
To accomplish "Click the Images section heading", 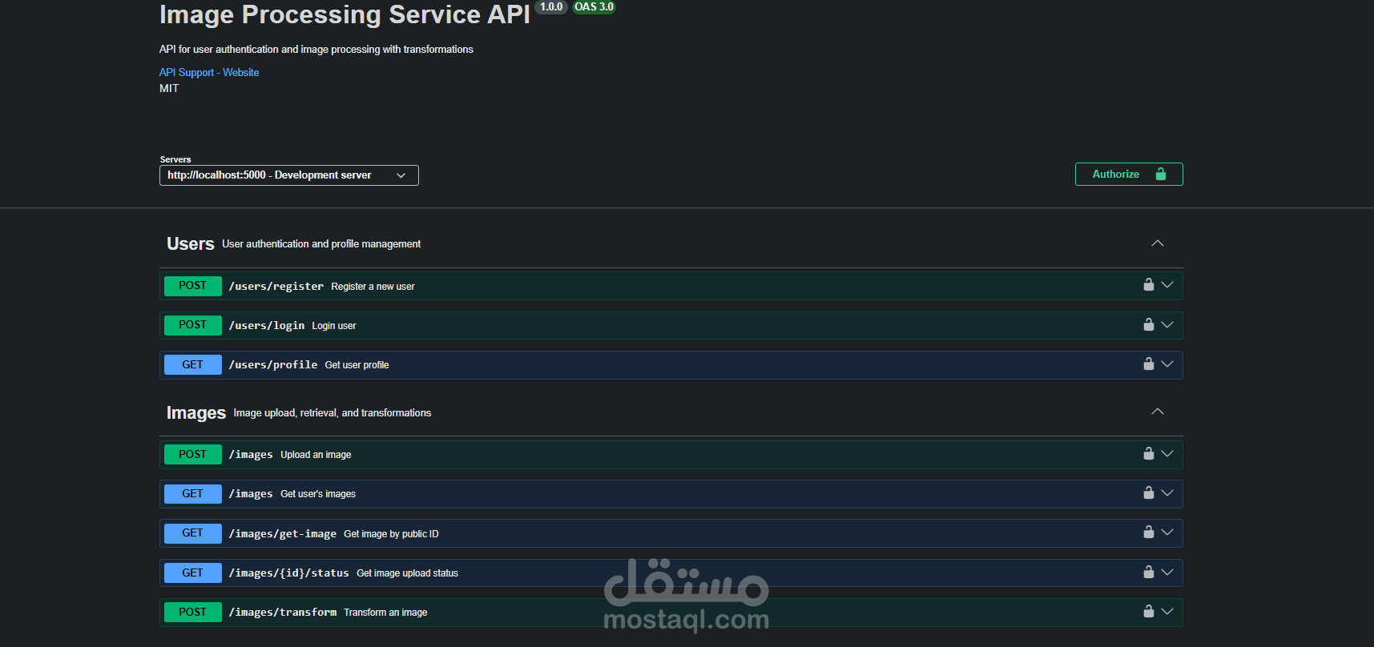I will click(x=196, y=413).
